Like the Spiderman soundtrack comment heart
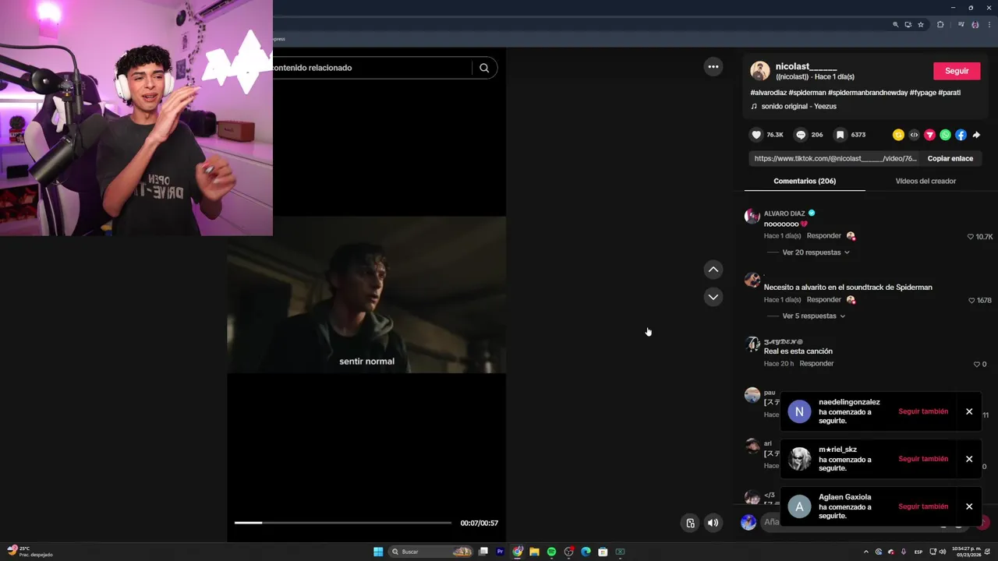The height and width of the screenshot is (561, 998). [971, 301]
